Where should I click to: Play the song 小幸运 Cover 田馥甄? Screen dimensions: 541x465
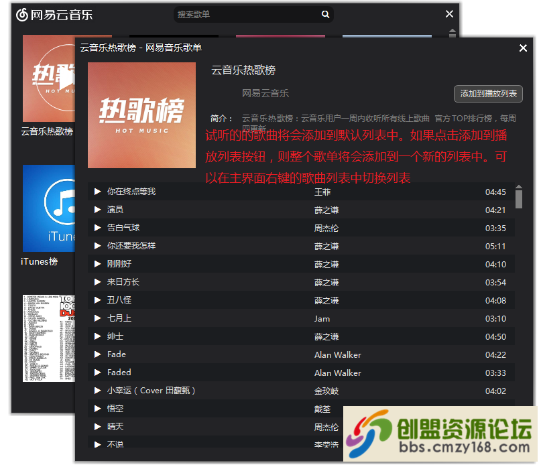coord(98,391)
